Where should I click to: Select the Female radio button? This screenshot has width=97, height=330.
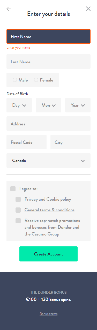(x=36, y=80)
